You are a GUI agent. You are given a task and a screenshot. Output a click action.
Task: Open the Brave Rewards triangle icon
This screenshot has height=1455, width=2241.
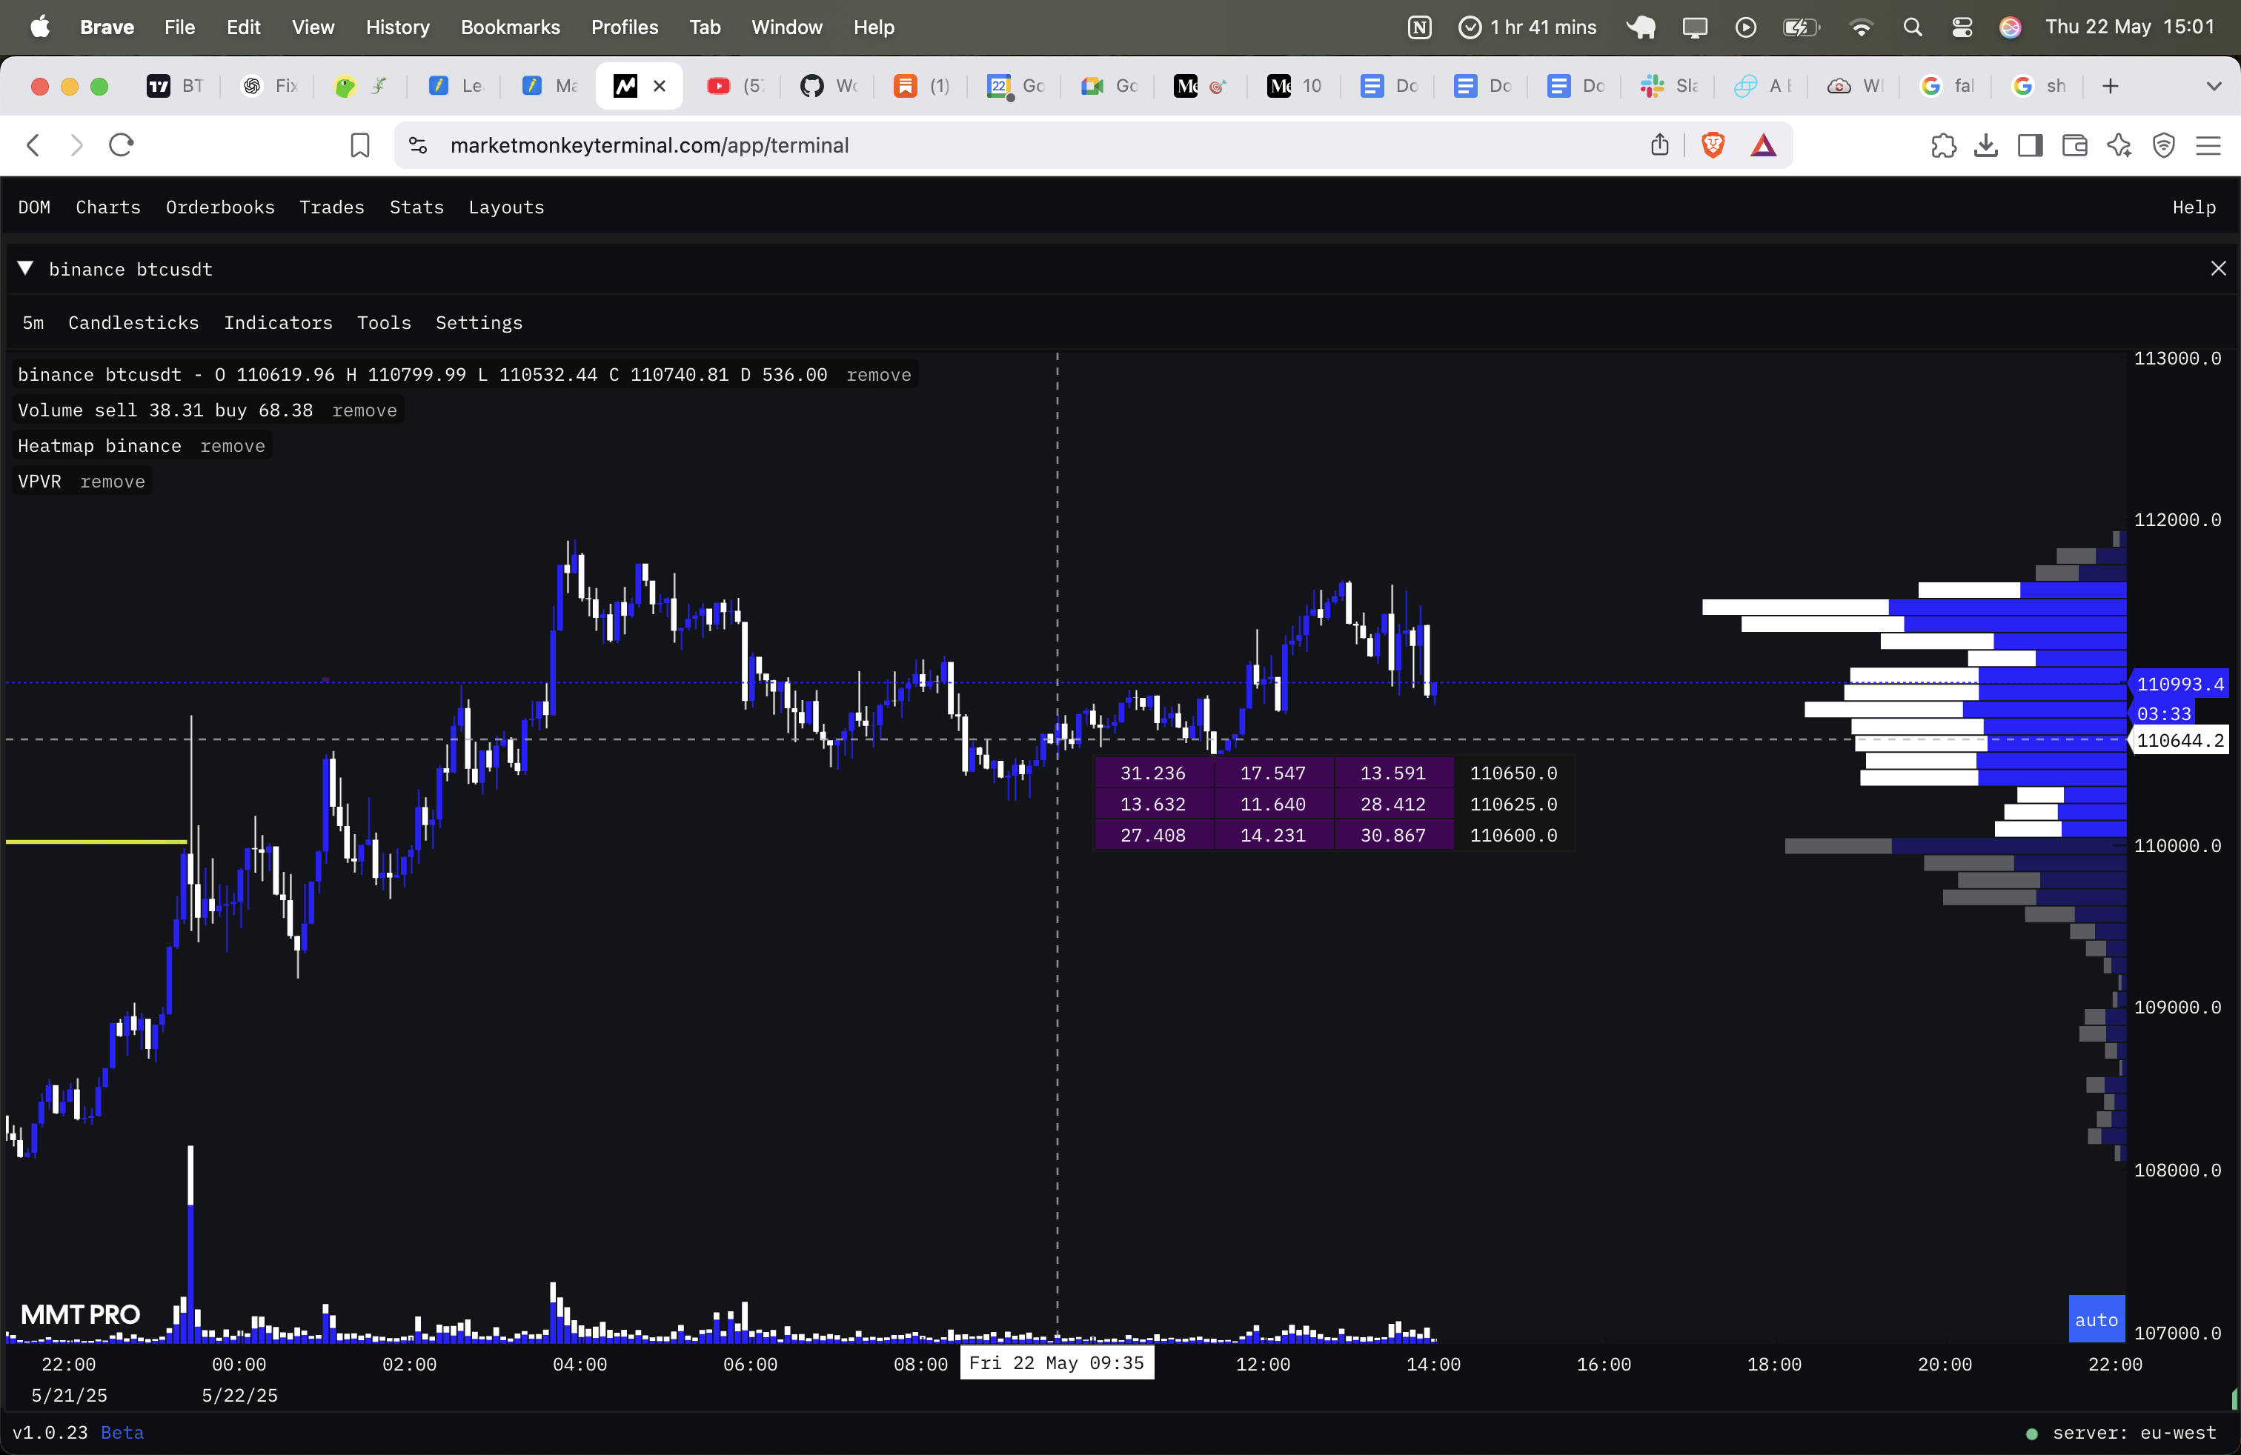click(1763, 145)
